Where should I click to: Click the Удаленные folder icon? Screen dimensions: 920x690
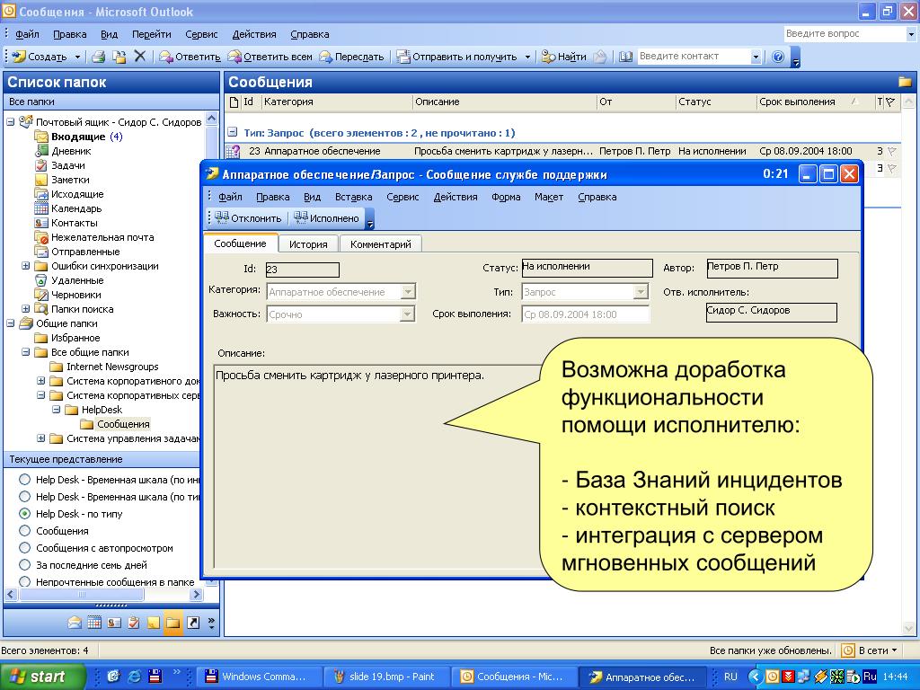41,280
